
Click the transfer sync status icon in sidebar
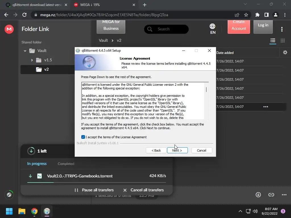tap(9, 195)
